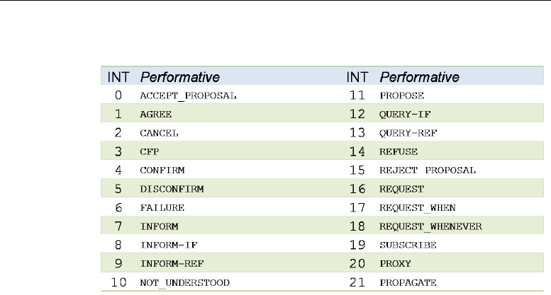Viewport: 551px width, 295px height.
Task: Click the INFORM-IF performative
Action: [167, 245]
